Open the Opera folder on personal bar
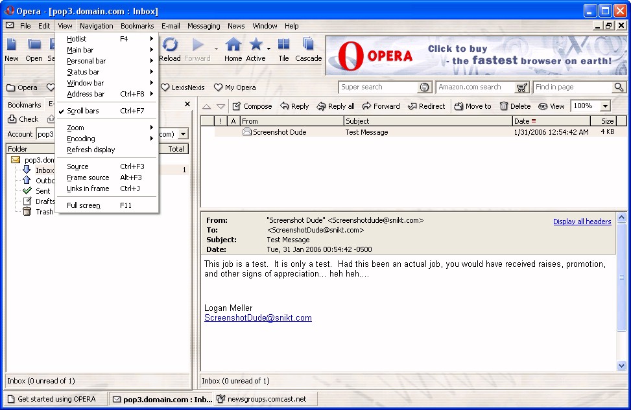The height and width of the screenshot is (410, 631). tap(22, 87)
